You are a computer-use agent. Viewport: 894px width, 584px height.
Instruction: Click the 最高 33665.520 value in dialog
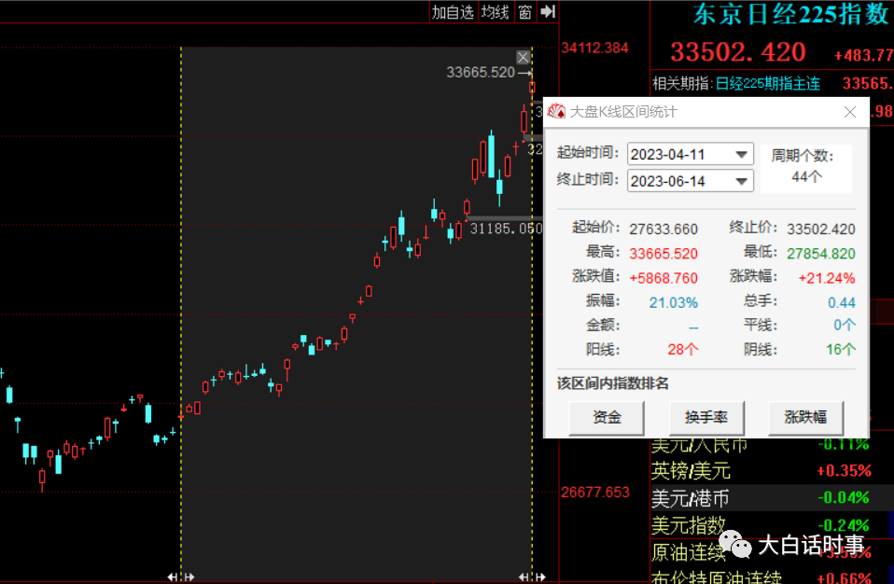(664, 254)
